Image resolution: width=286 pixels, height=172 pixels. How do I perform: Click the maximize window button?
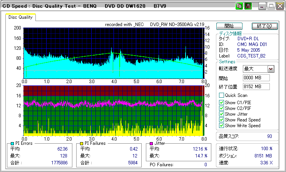[x=271, y=6]
